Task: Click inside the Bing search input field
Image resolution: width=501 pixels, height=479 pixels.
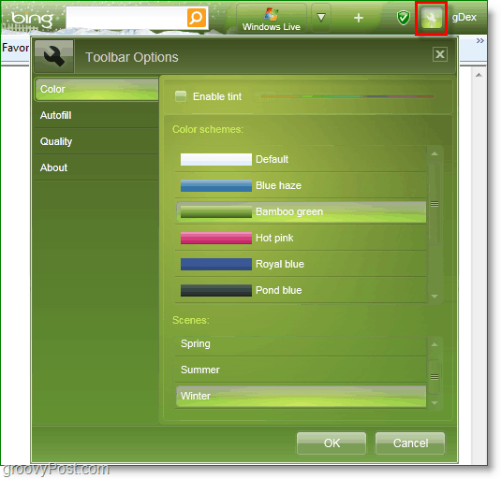Action: [126, 18]
